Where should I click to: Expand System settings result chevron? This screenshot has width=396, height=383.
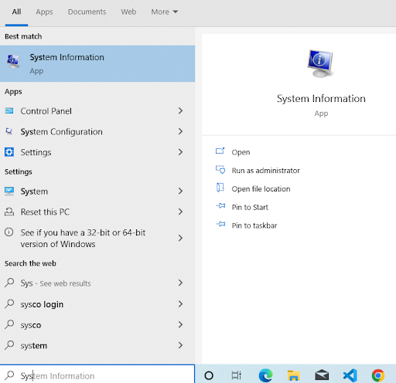pyautogui.click(x=180, y=191)
